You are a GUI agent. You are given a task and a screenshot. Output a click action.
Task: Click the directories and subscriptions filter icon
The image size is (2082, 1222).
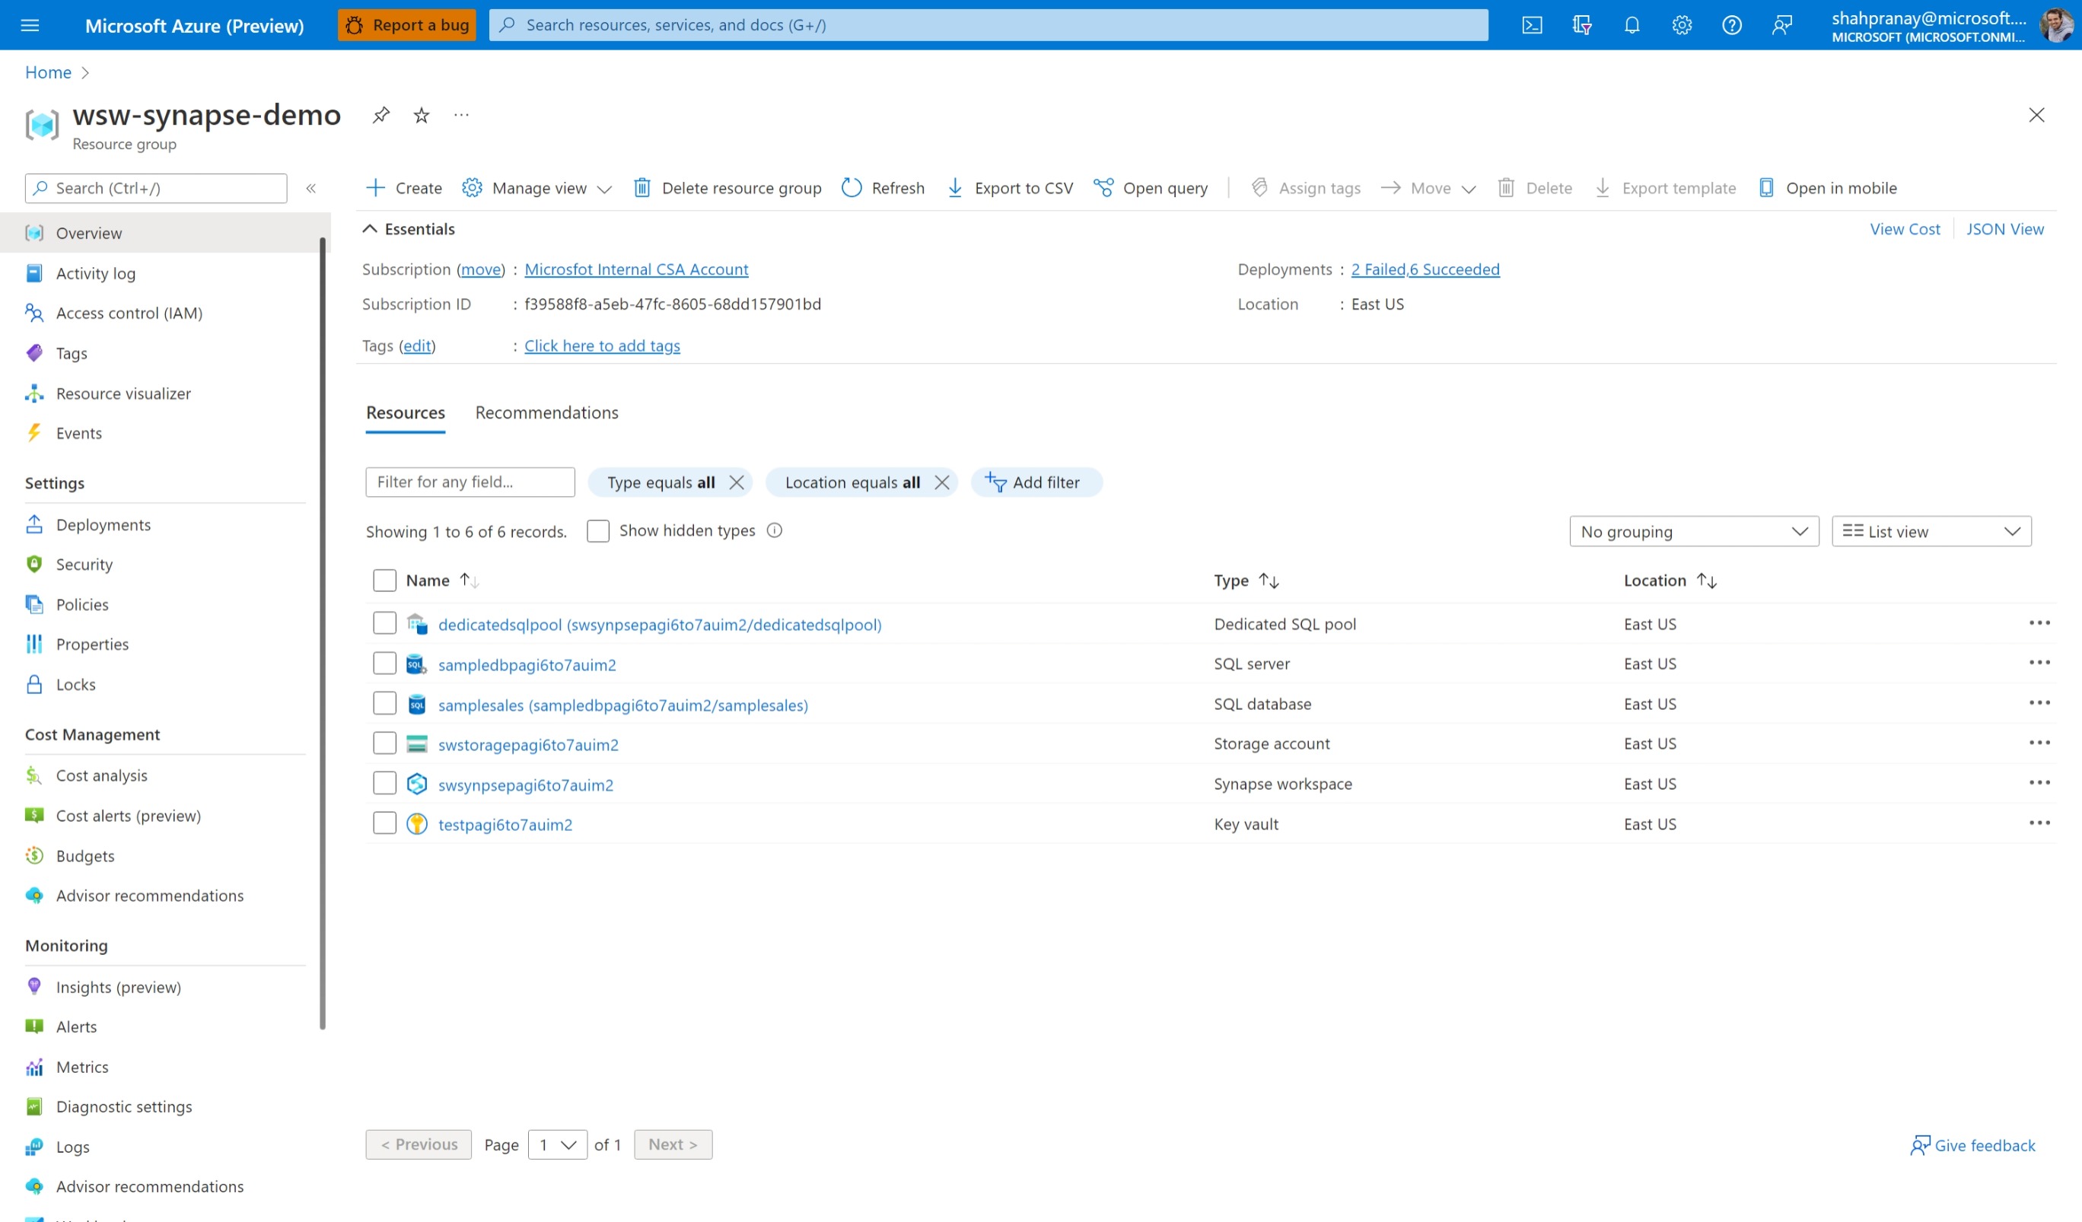[x=1581, y=25]
